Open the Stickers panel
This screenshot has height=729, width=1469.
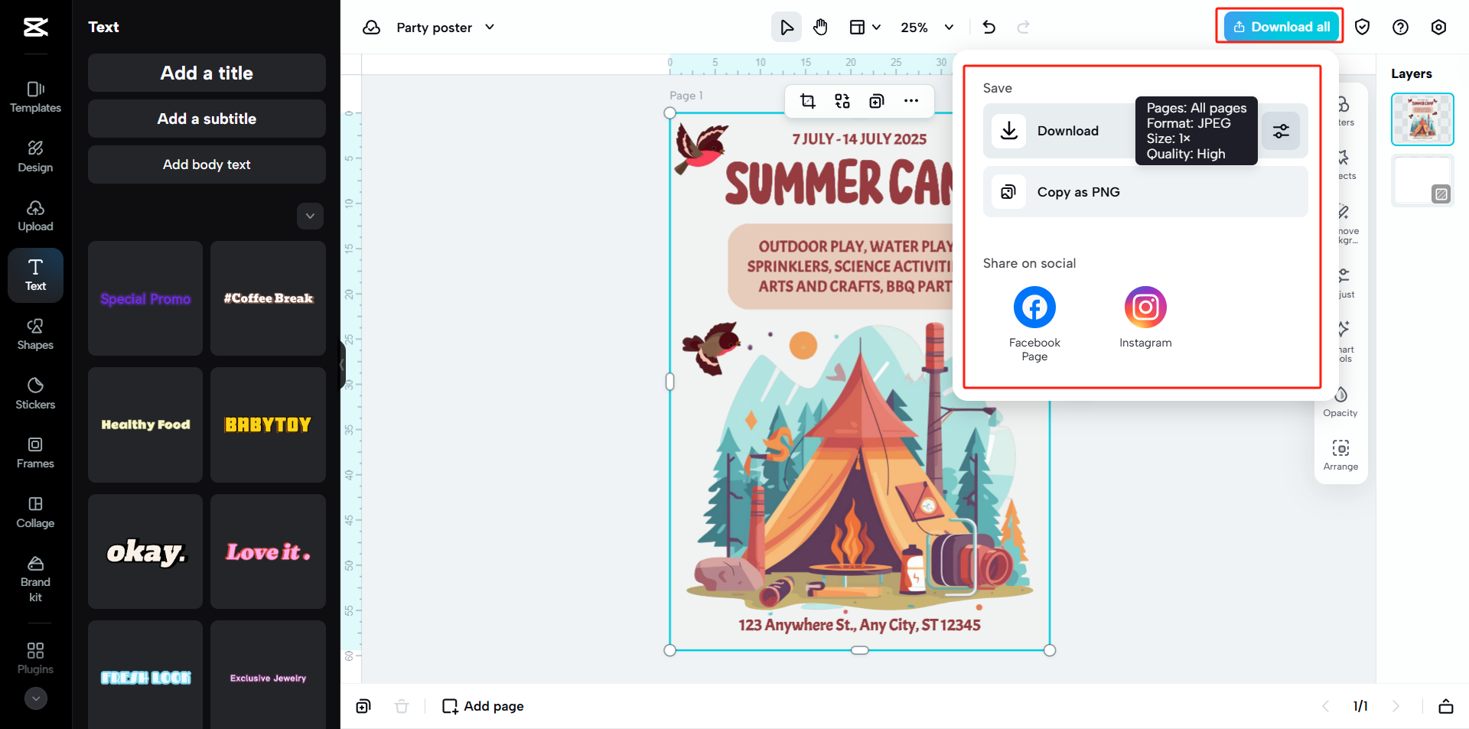coord(35,392)
